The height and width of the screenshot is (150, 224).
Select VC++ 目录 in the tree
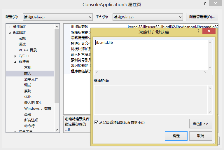point(28,50)
